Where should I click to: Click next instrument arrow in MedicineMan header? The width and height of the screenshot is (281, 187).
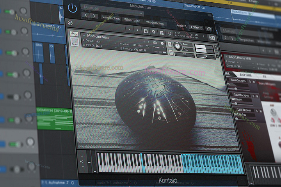[x=148, y=42]
